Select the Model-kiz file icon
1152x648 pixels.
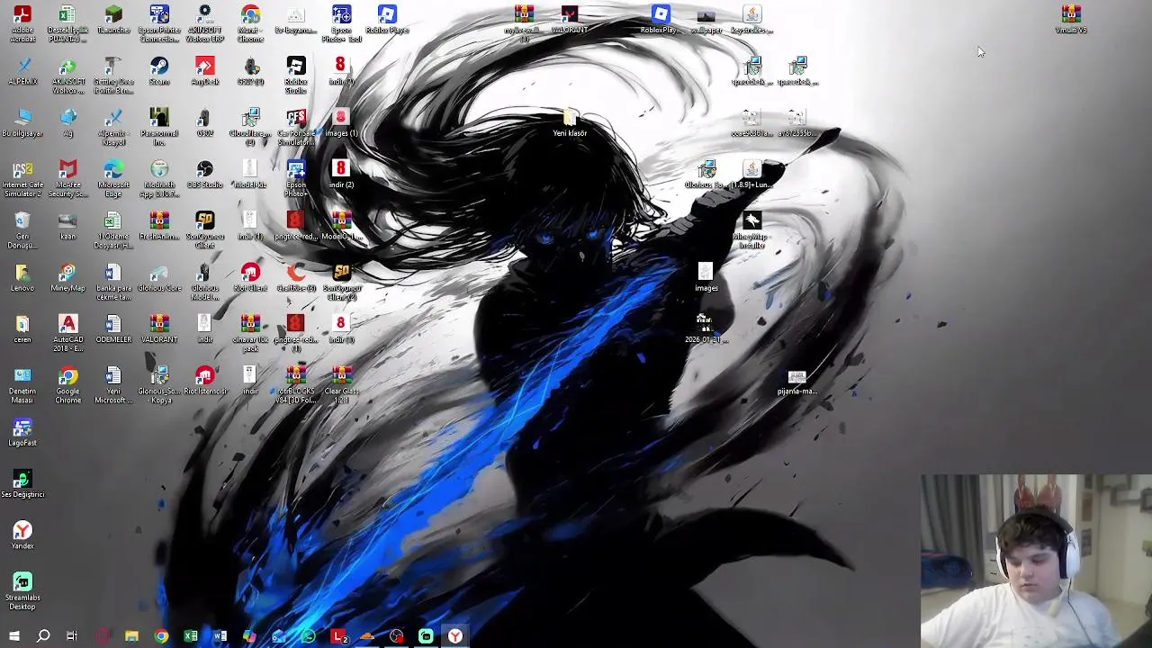click(250, 175)
